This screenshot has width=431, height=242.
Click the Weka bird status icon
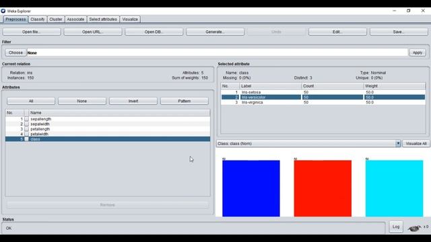(x=415, y=228)
